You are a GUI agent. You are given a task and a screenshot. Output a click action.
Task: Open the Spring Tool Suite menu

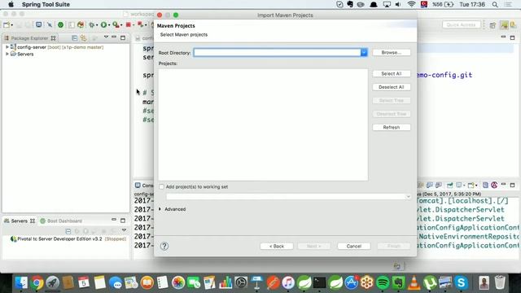[46, 4]
